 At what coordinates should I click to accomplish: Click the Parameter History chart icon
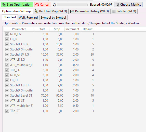click(x=72, y=11)
